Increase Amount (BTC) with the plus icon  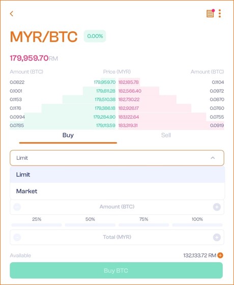pyautogui.click(x=217, y=207)
